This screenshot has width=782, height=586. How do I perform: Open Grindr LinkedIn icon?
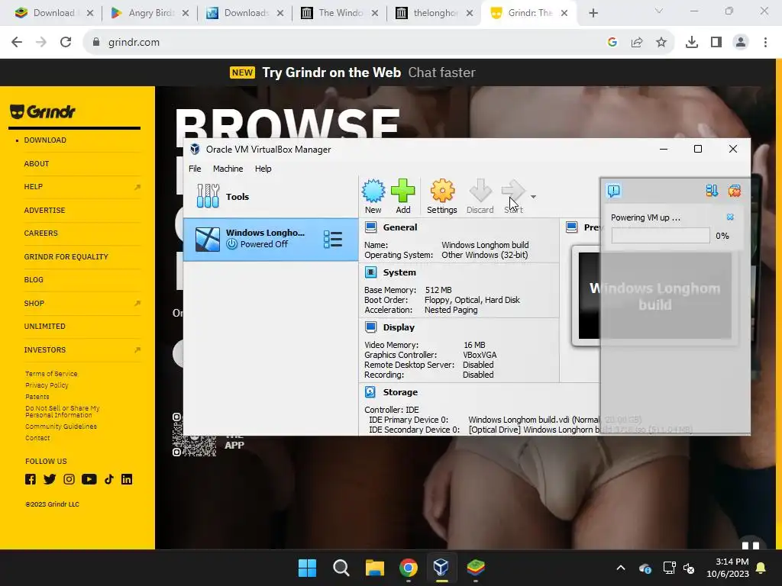[127, 479]
